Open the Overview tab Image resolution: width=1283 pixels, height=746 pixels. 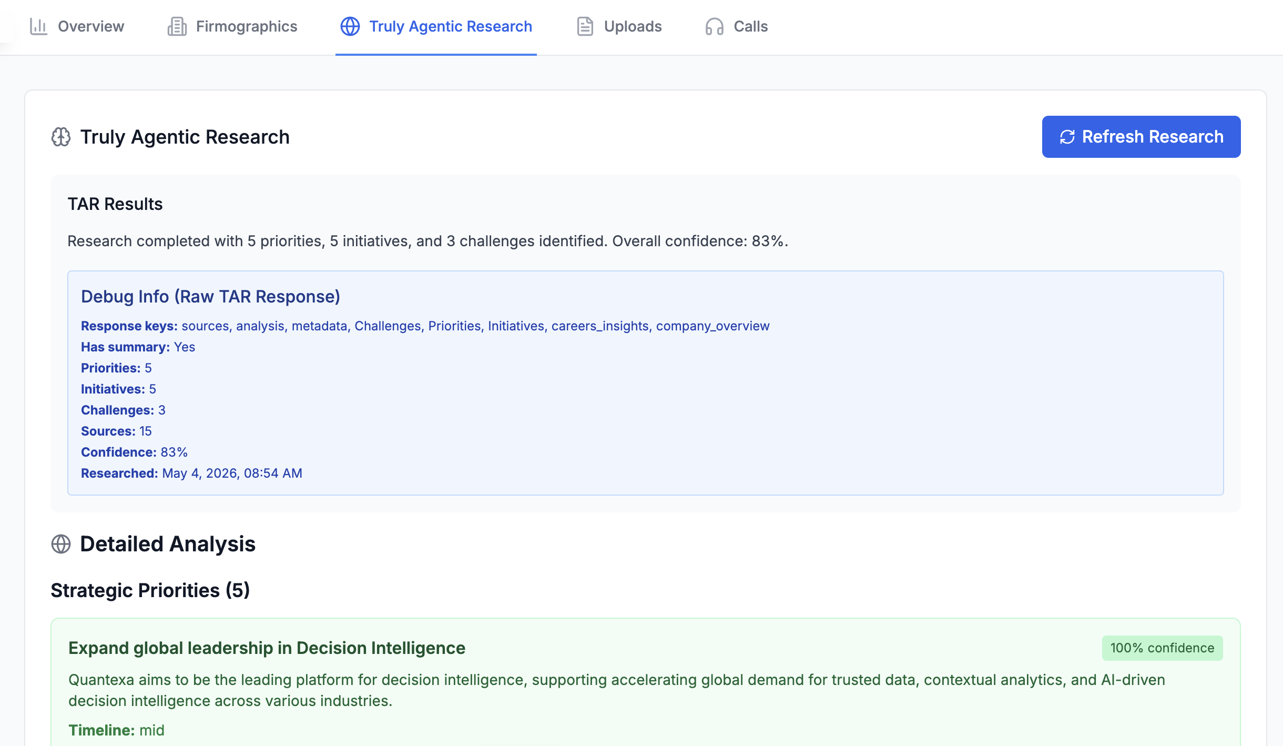(77, 26)
